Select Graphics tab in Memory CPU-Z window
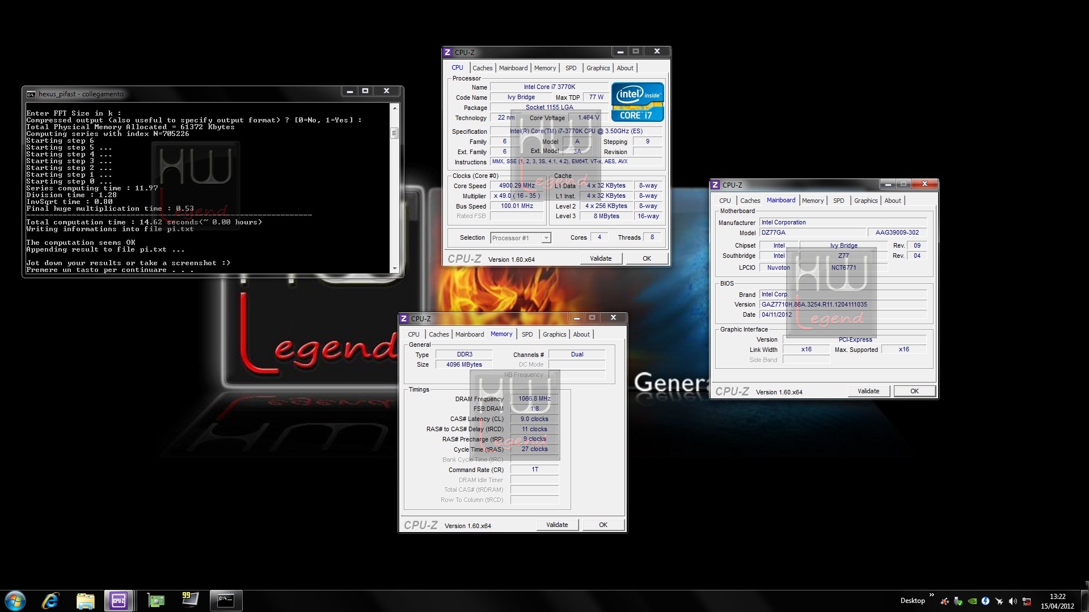The height and width of the screenshot is (612, 1089). 555,334
